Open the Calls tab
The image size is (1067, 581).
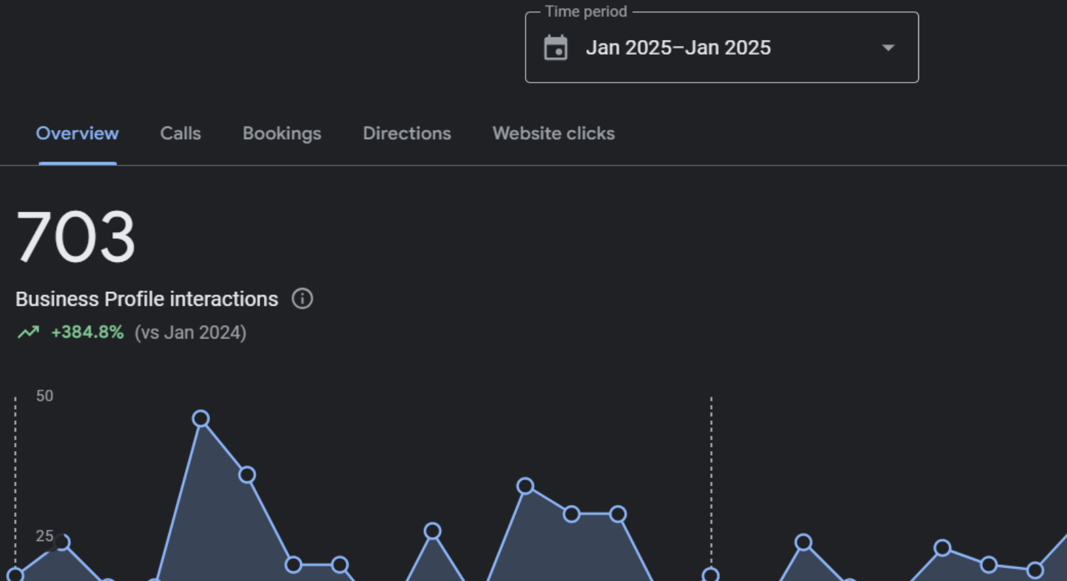click(x=180, y=133)
